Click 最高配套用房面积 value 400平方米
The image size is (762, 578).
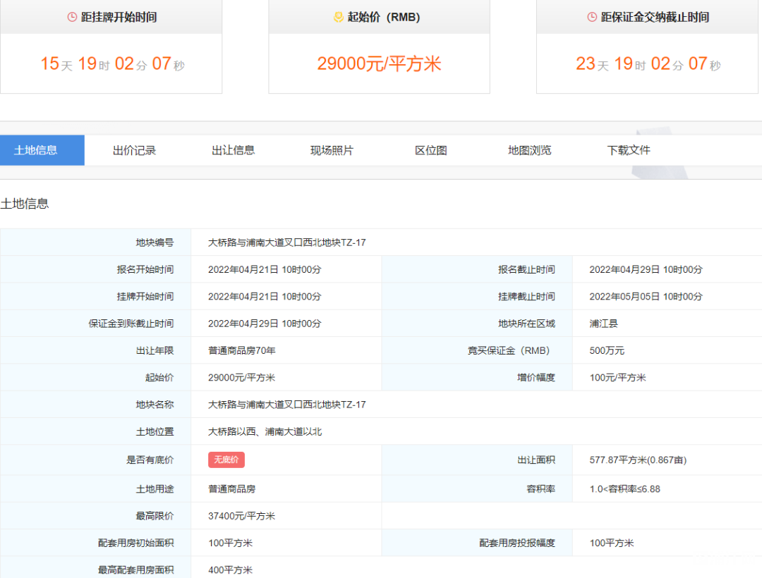tap(230, 570)
